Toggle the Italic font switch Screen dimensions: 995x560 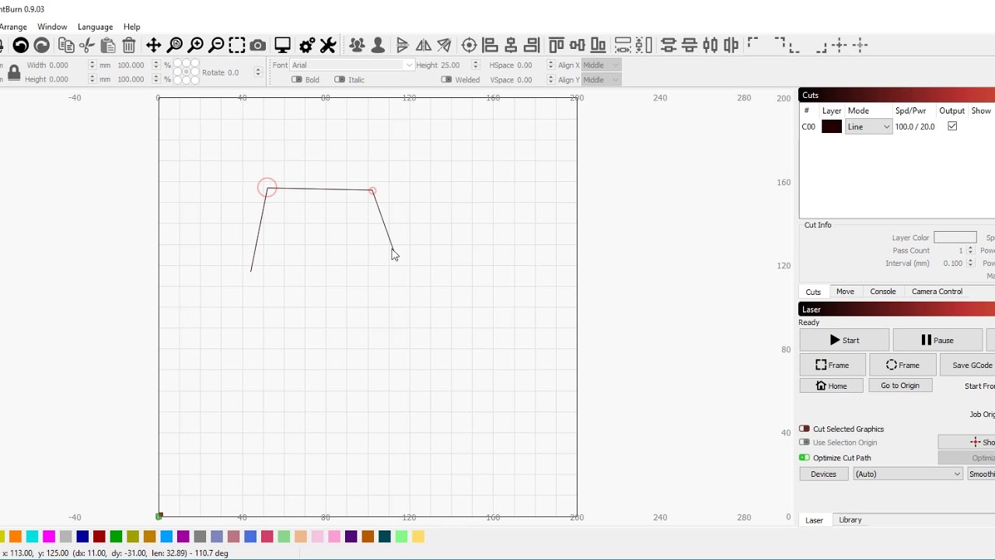tap(340, 79)
